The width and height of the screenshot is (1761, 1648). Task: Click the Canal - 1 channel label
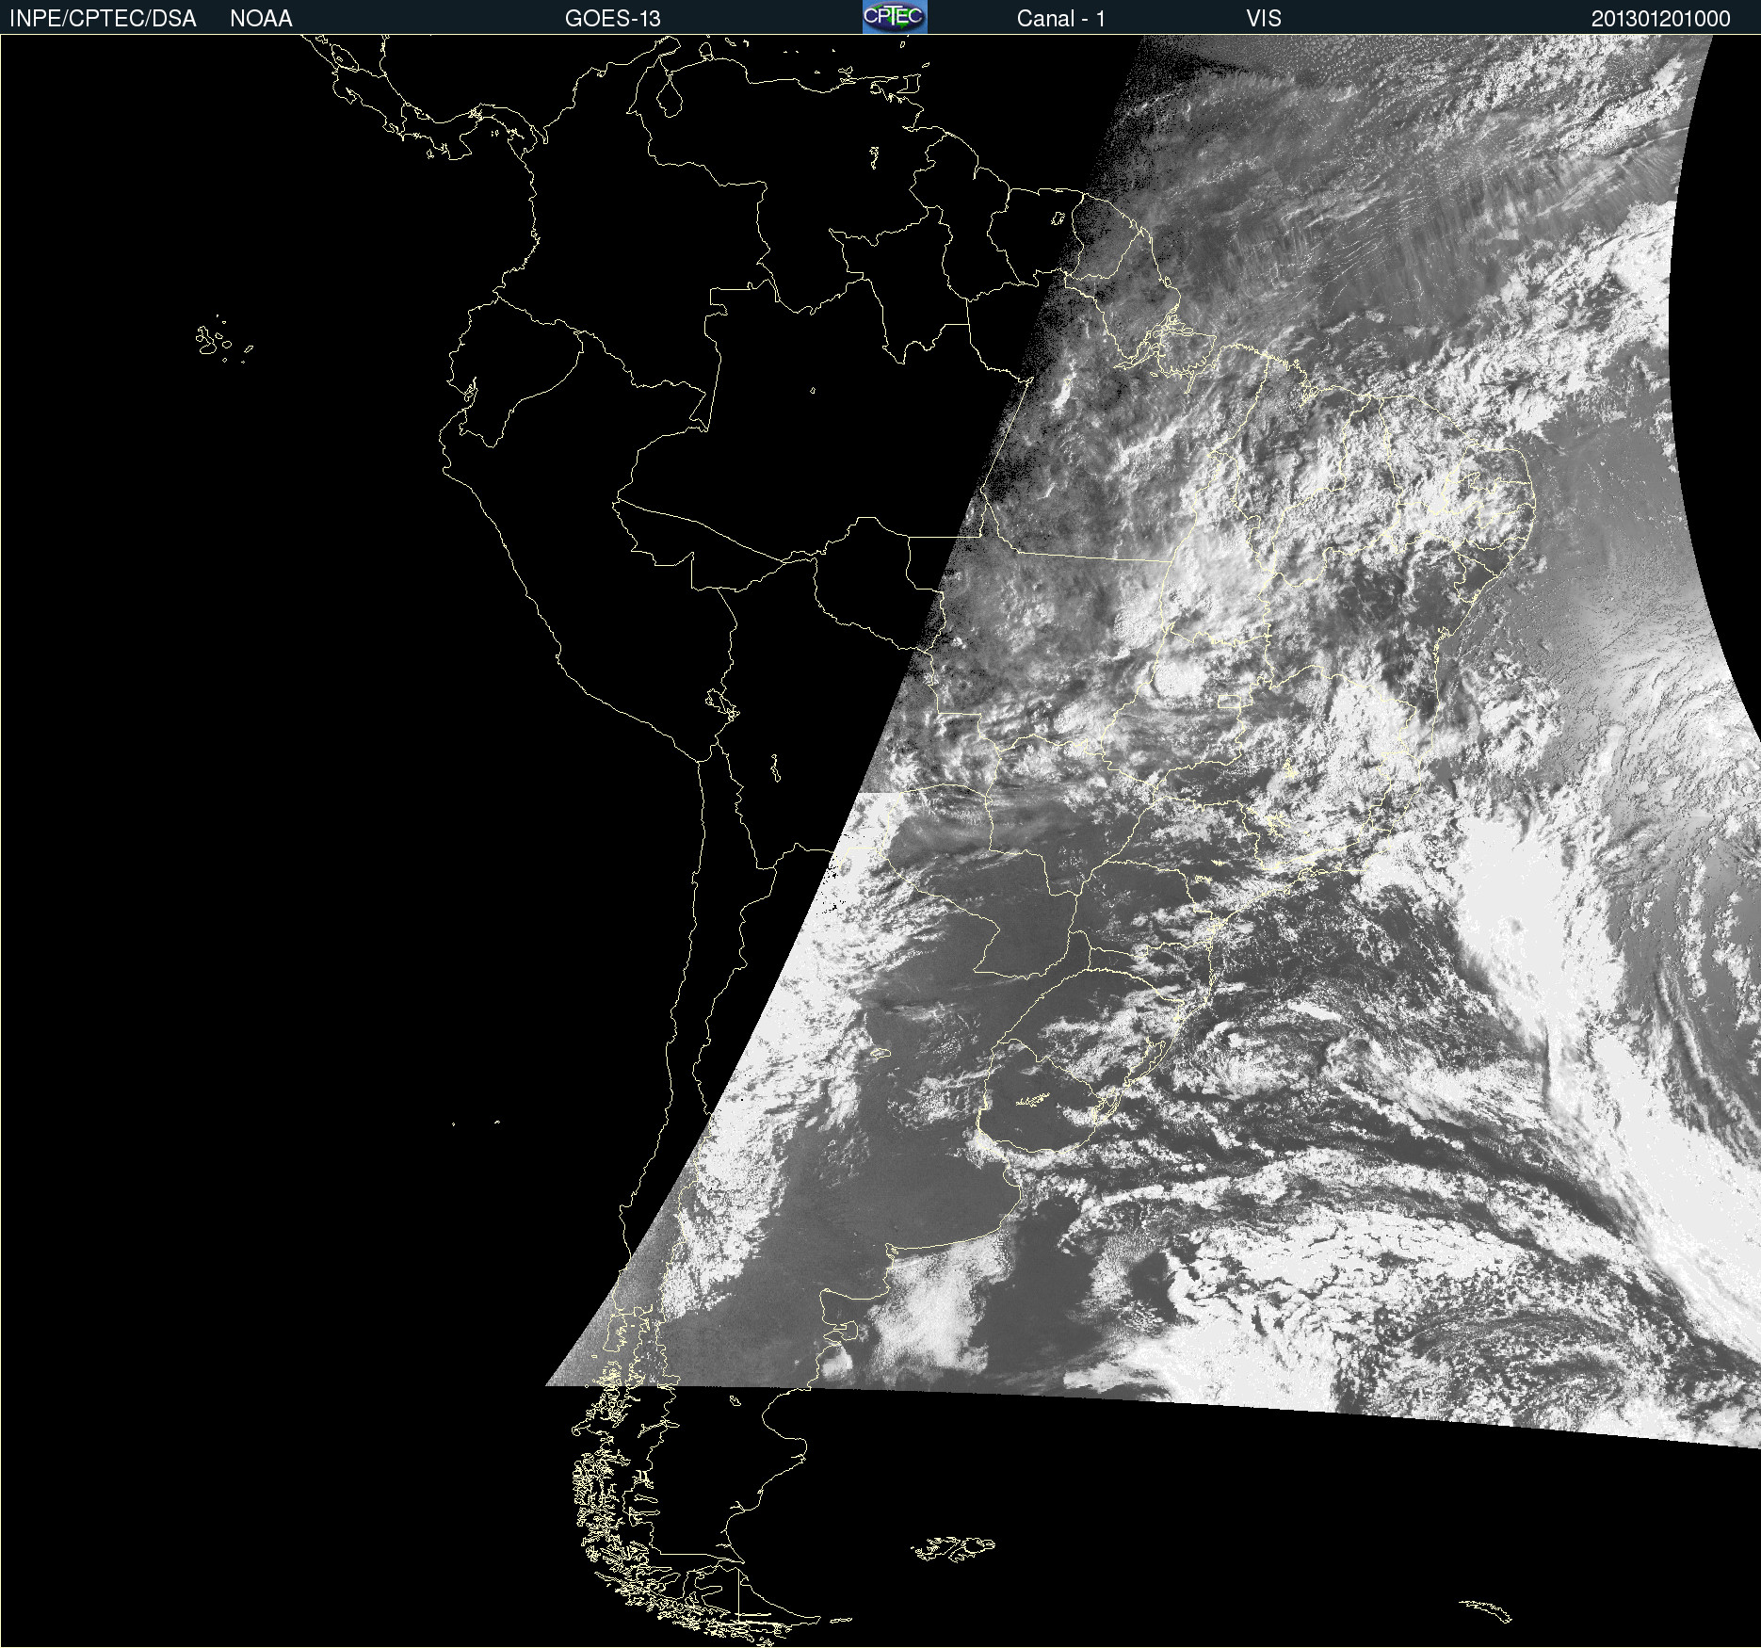coord(1061,19)
